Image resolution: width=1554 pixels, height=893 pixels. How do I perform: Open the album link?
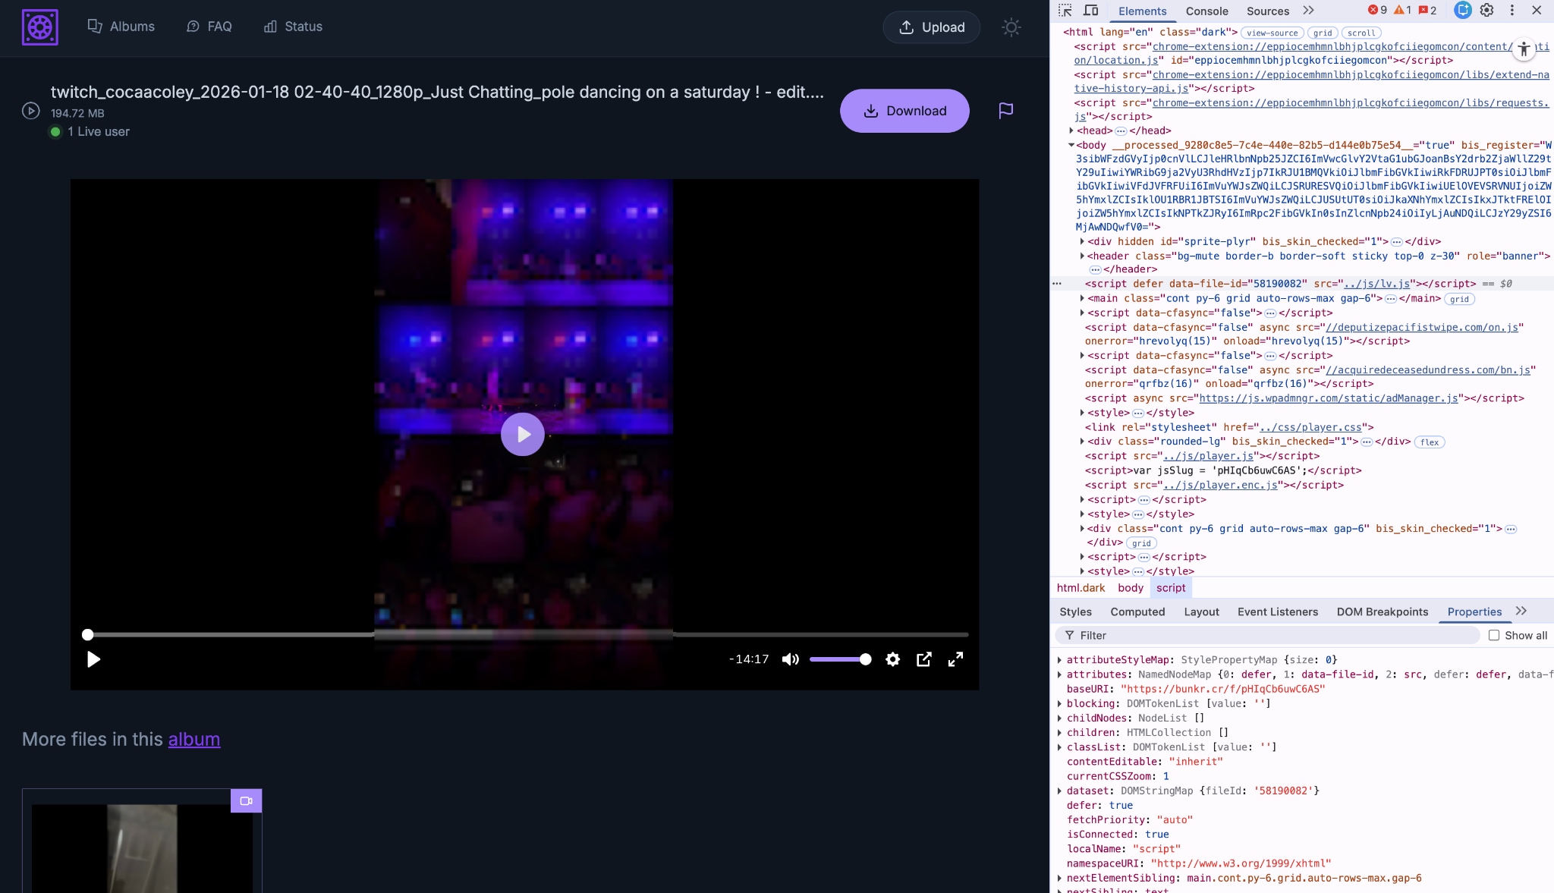click(x=193, y=739)
